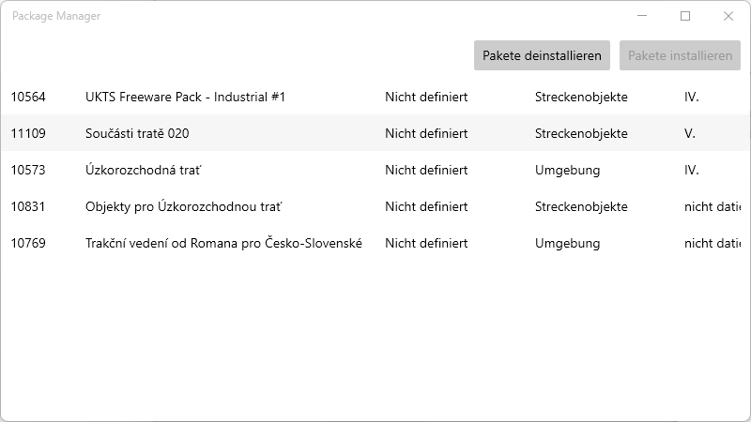Click Umgebung in the Trakční vedení row

coord(567,243)
